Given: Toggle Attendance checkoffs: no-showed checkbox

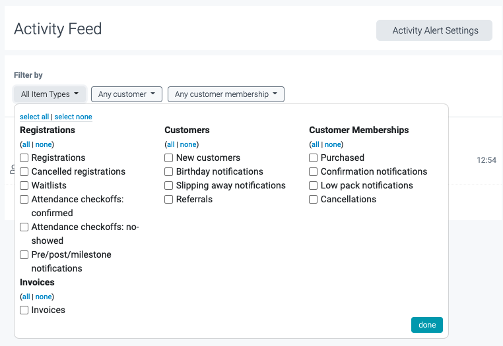Looking at the screenshot, I should tap(24, 227).
